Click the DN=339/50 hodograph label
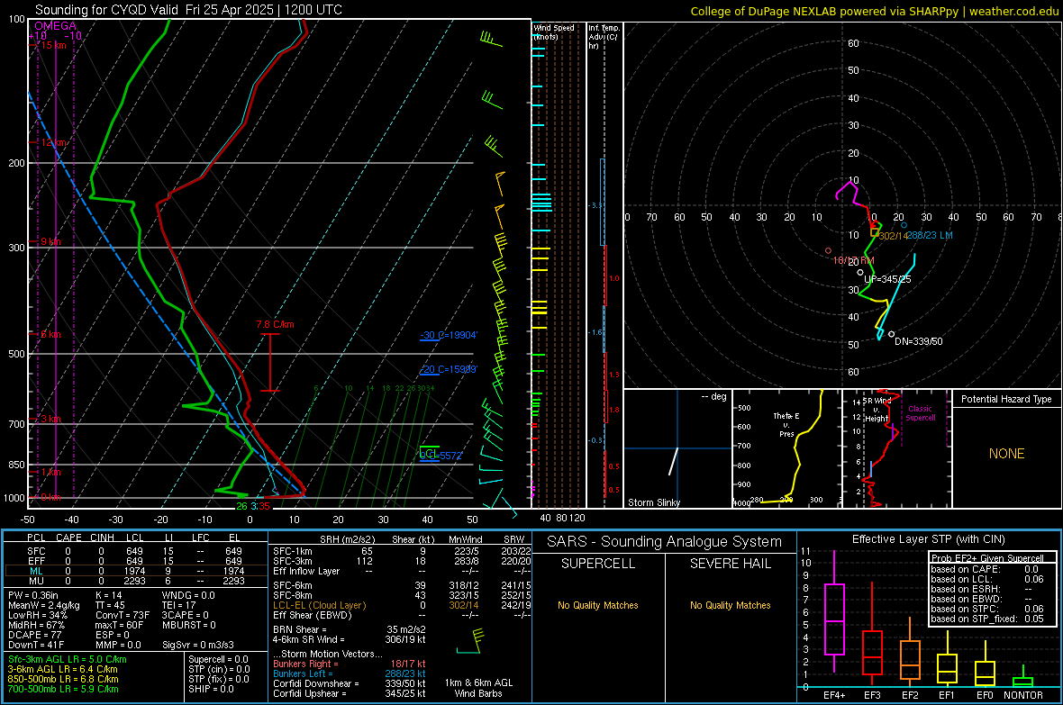1063x705 pixels. click(919, 341)
